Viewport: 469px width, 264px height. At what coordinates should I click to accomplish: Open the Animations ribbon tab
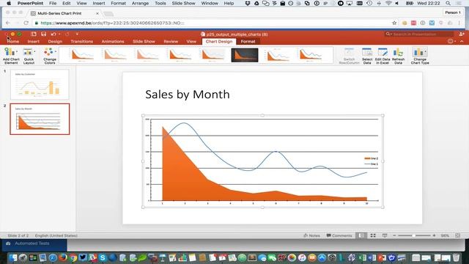point(113,42)
